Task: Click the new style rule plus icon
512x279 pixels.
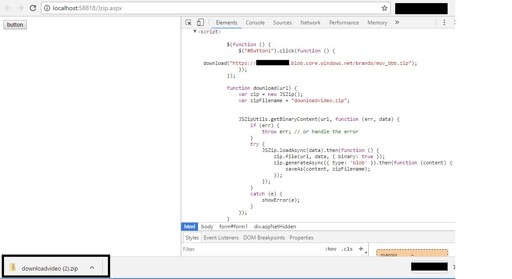Action: click(361, 249)
